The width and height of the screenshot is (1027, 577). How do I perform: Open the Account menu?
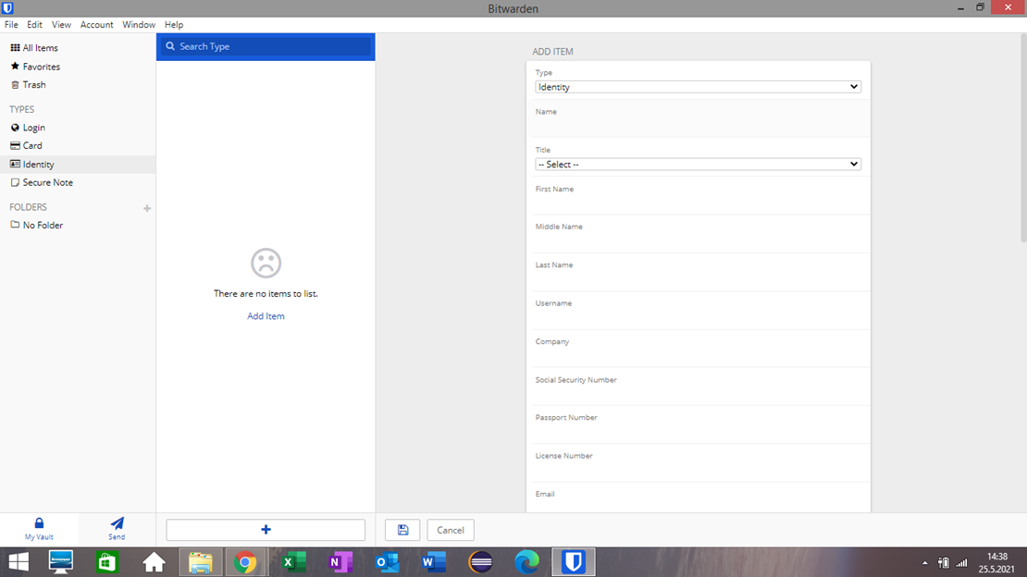coord(96,24)
